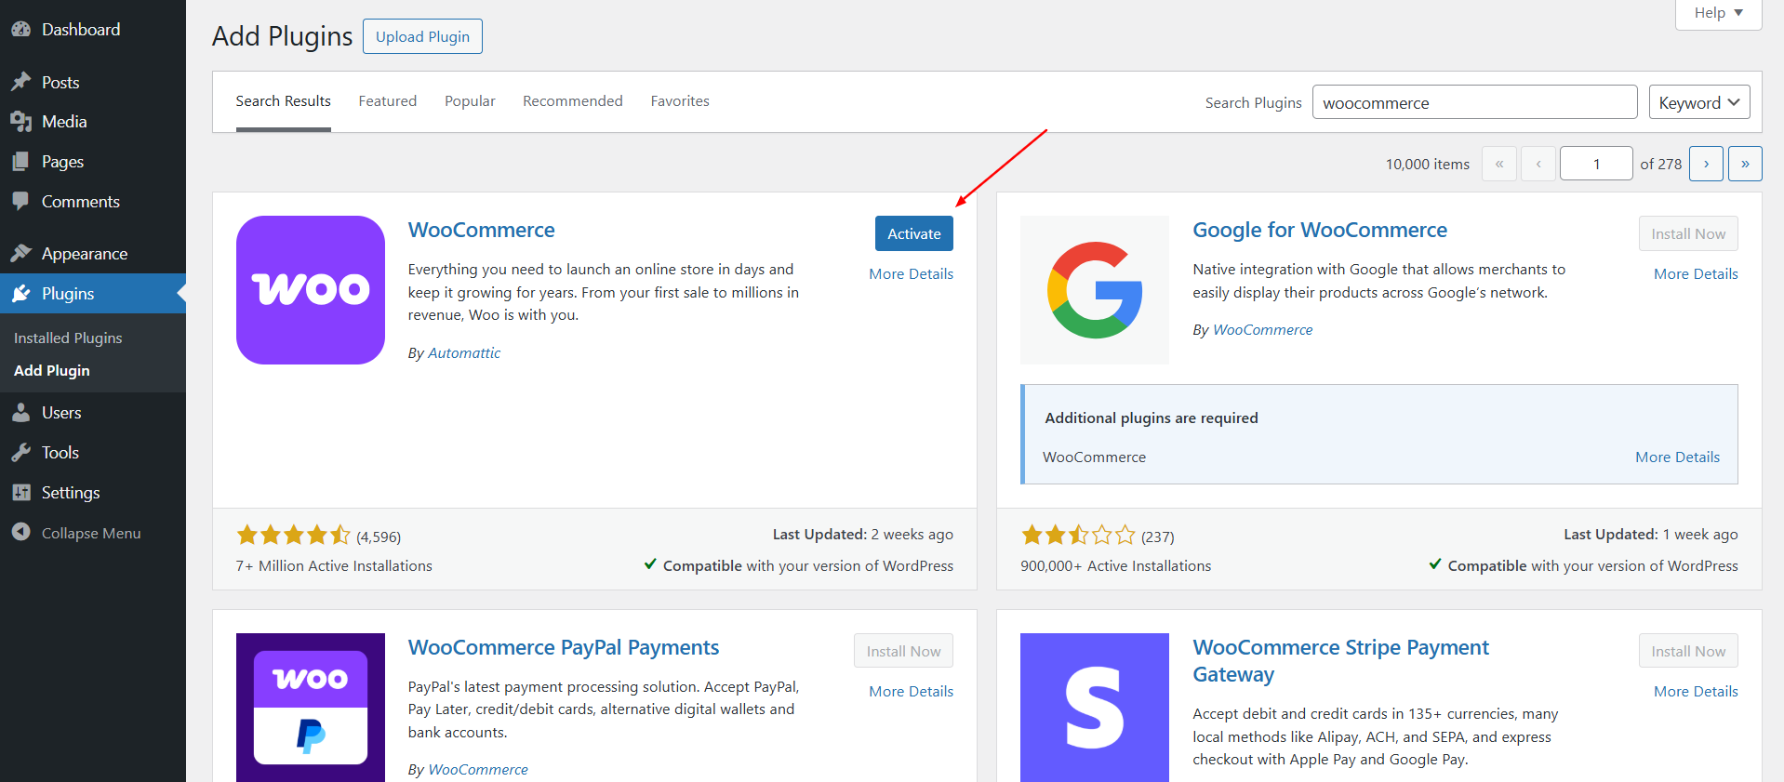Viewport: 1784px width, 782px height.
Task: Switch to the Popular tab
Action: 470,101
